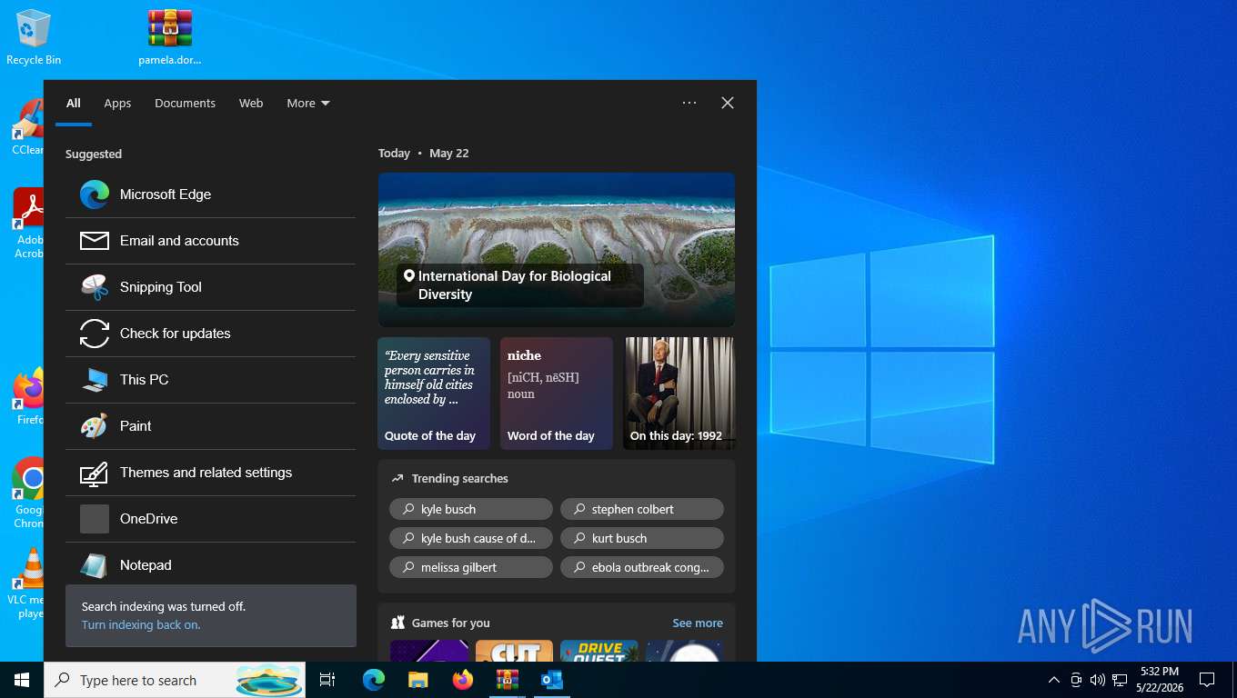
Task: Select the pamela.dor... WinRAR archive on desktop
Action: tap(170, 37)
